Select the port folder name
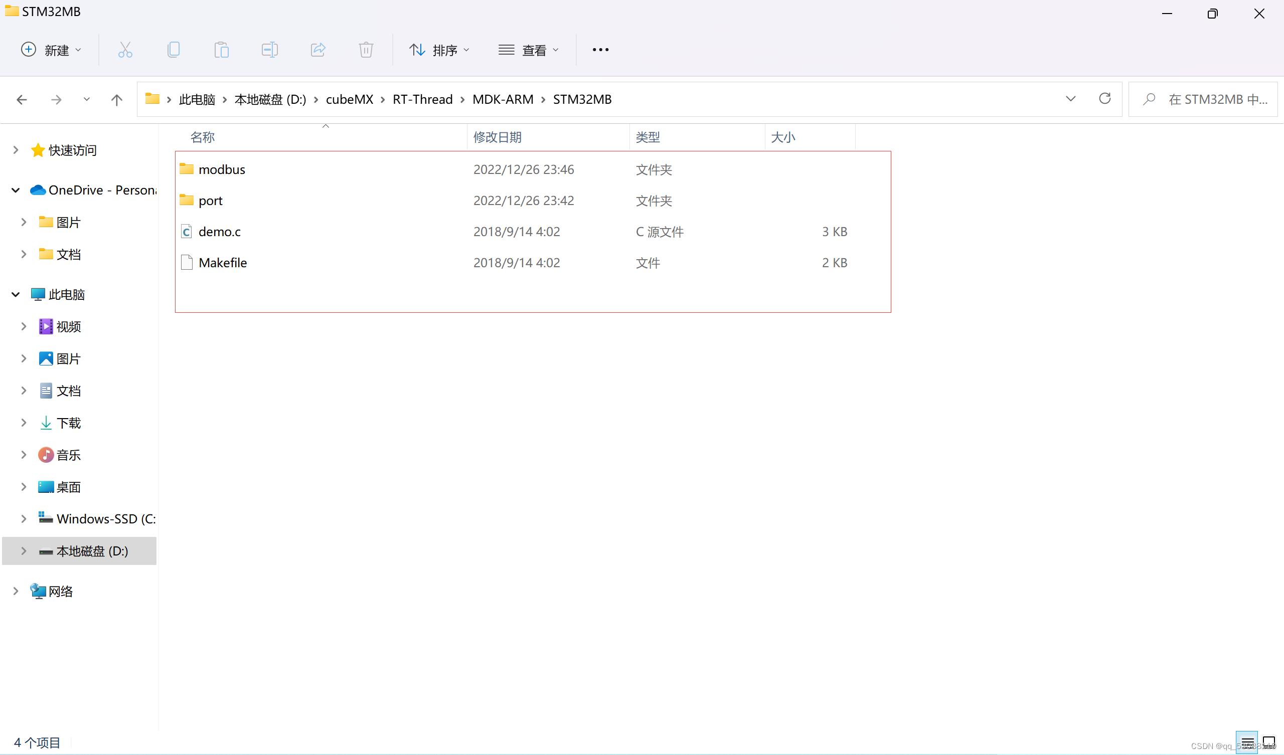The width and height of the screenshot is (1284, 755). pos(211,201)
